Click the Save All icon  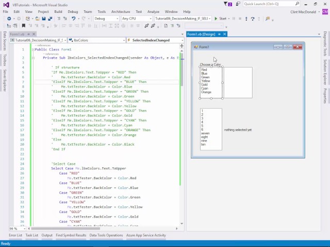tap(50, 19)
